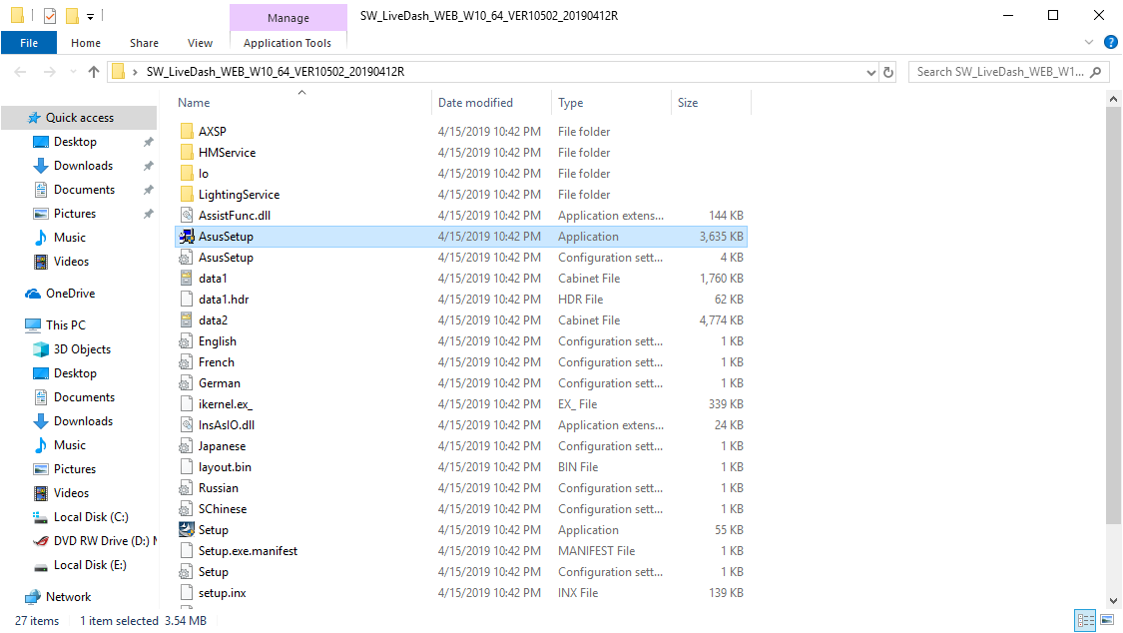The height and width of the screenshot is (633, 1123).
Task: Click the Properties quick access toolbar icon
Action: [50, 15]
